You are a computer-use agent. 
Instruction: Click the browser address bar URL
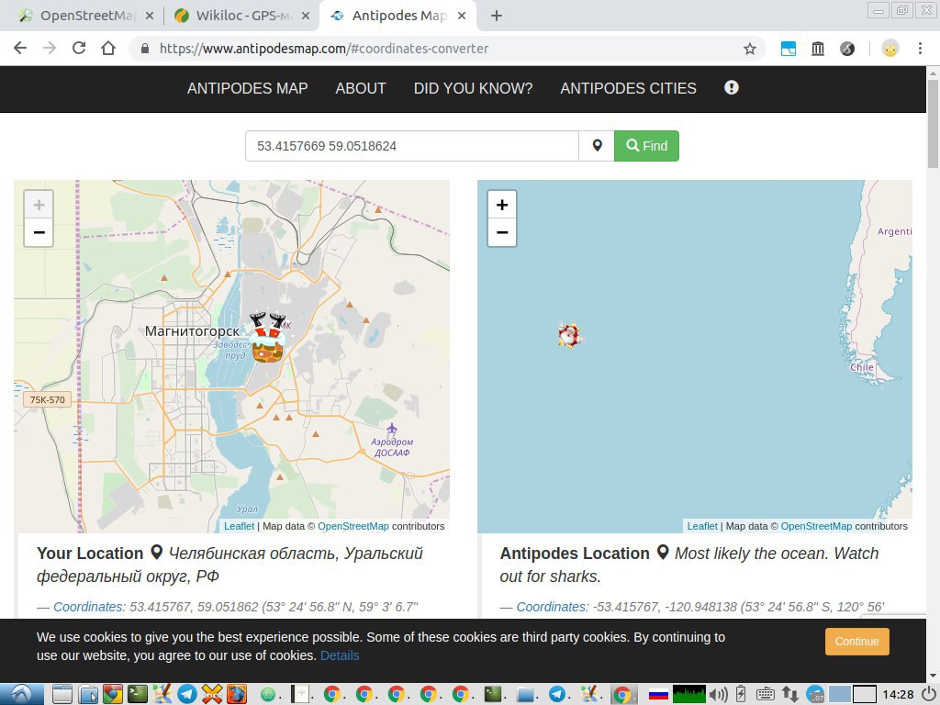point(324,49)
